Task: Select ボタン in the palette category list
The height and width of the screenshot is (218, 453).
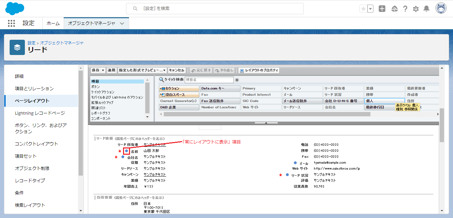Action: 96,86
